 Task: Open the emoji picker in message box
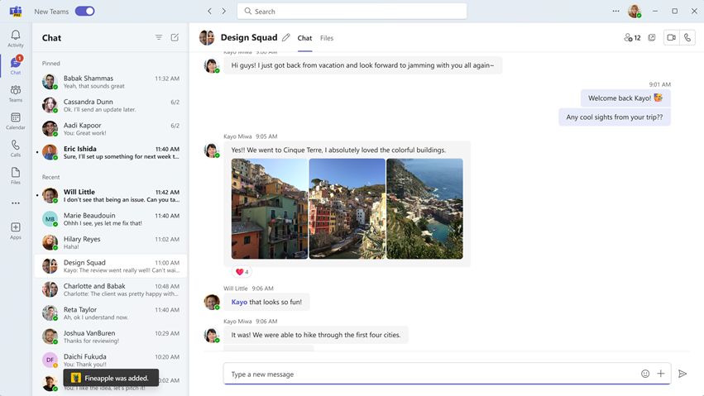pyautogui.click(x=645, y=374)
